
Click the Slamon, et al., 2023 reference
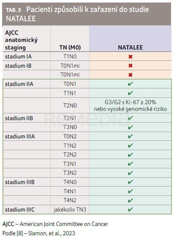point(52,234)
